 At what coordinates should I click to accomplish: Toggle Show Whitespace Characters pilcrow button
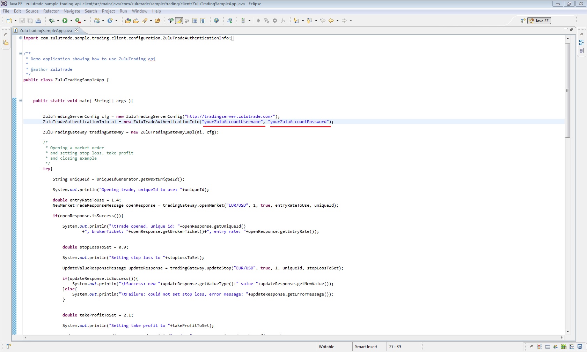pyautogui.click(x=203, y=21)
